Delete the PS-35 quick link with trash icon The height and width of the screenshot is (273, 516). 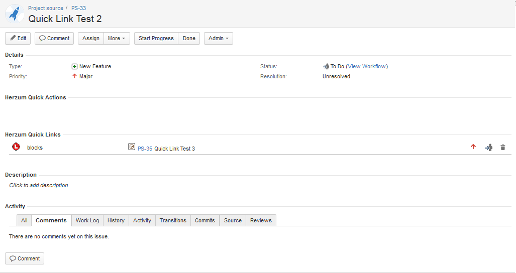502,148
